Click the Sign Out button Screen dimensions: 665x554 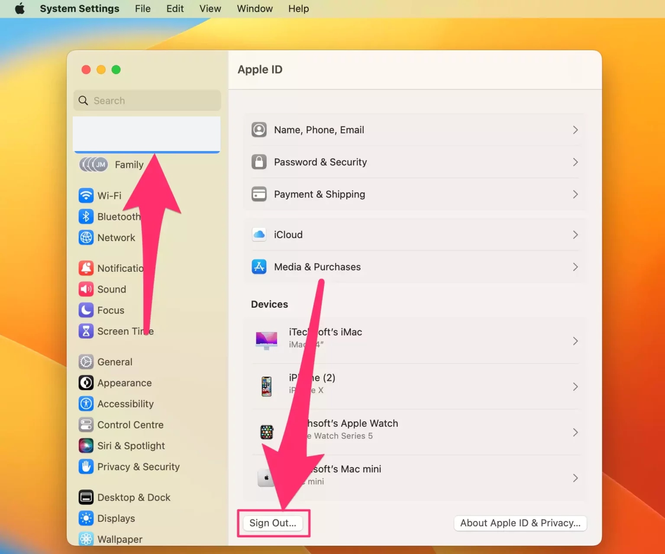click(x=273, y=523)
